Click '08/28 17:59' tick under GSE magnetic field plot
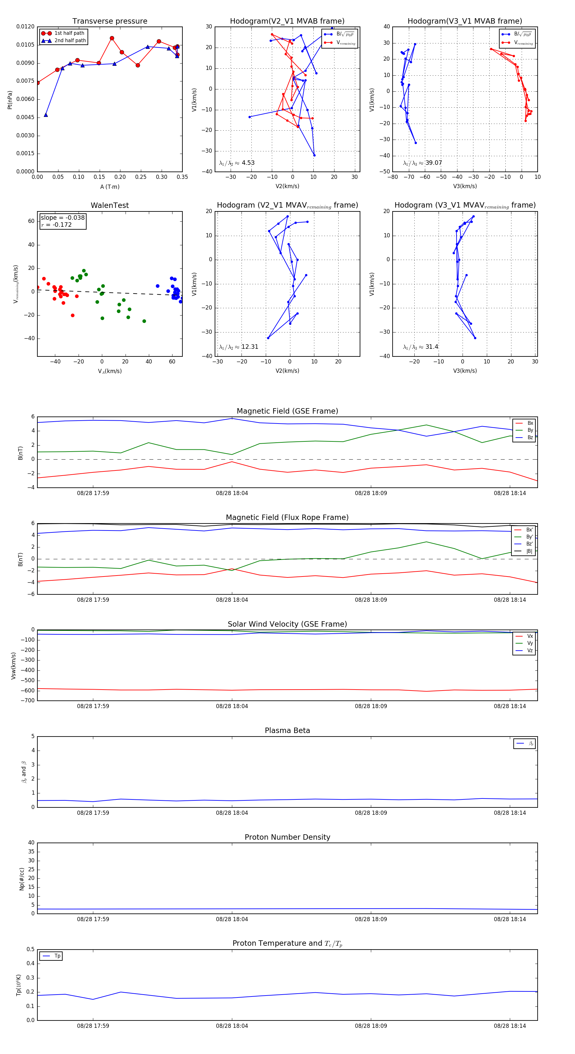The image size is (575, 1054). tap(93, 493)
